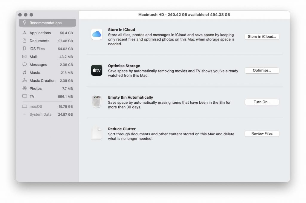This screenshot has width=306, height=203.
Task: Click the iCloud cloud icon
Action: click(97, 34)
